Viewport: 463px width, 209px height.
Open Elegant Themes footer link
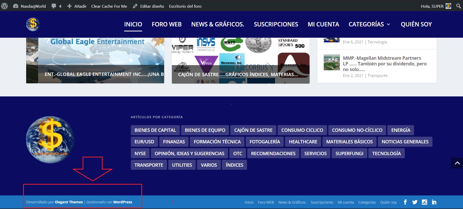69,202
